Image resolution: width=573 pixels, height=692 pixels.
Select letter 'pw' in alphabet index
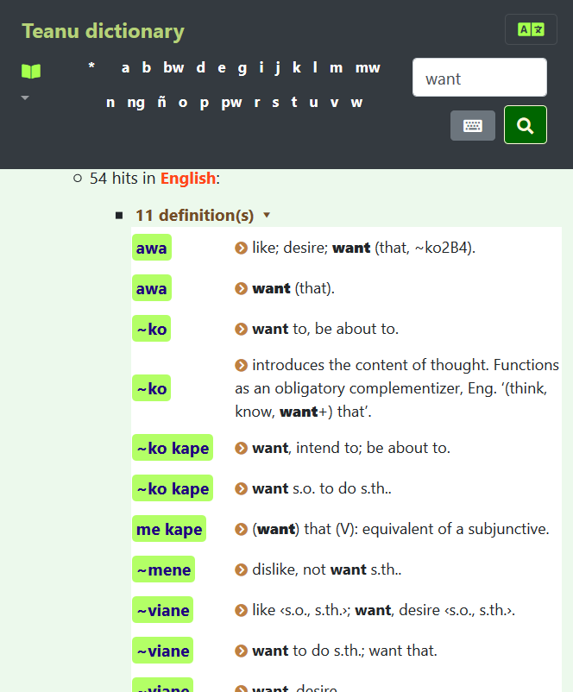tap(231, 102)
